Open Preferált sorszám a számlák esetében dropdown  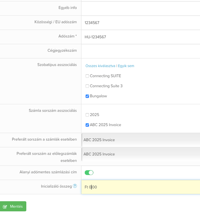140,140
